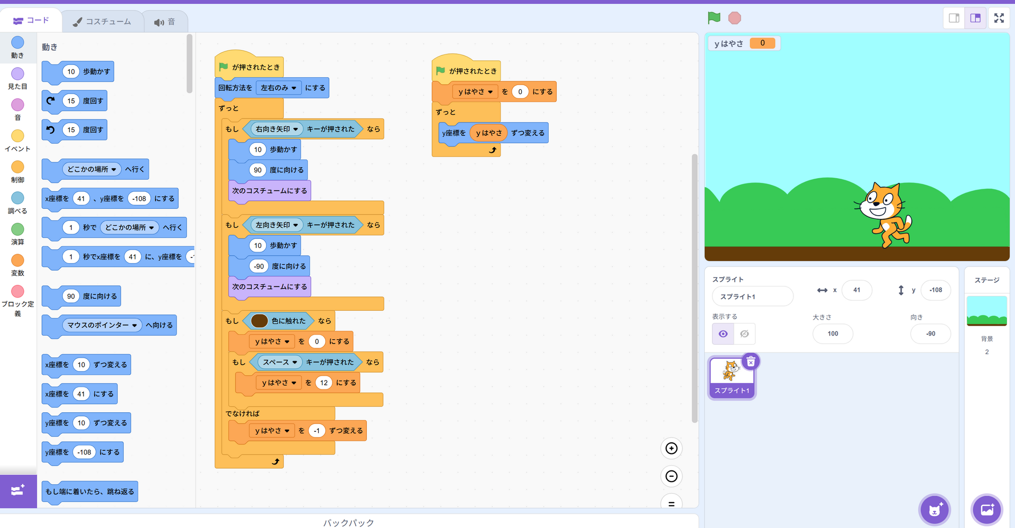Screen dimensions: 1015x528
Task: Switch to the small stage layout
Action: pyautogui.click(x=954, y=18)
